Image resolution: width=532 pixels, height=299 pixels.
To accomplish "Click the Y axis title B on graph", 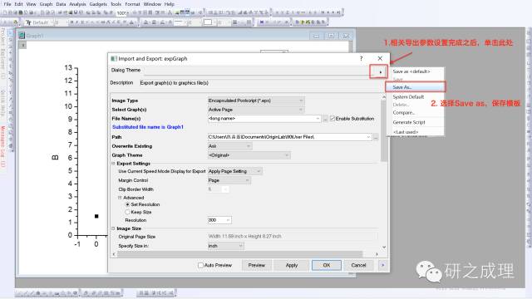I will click(55, 158).
